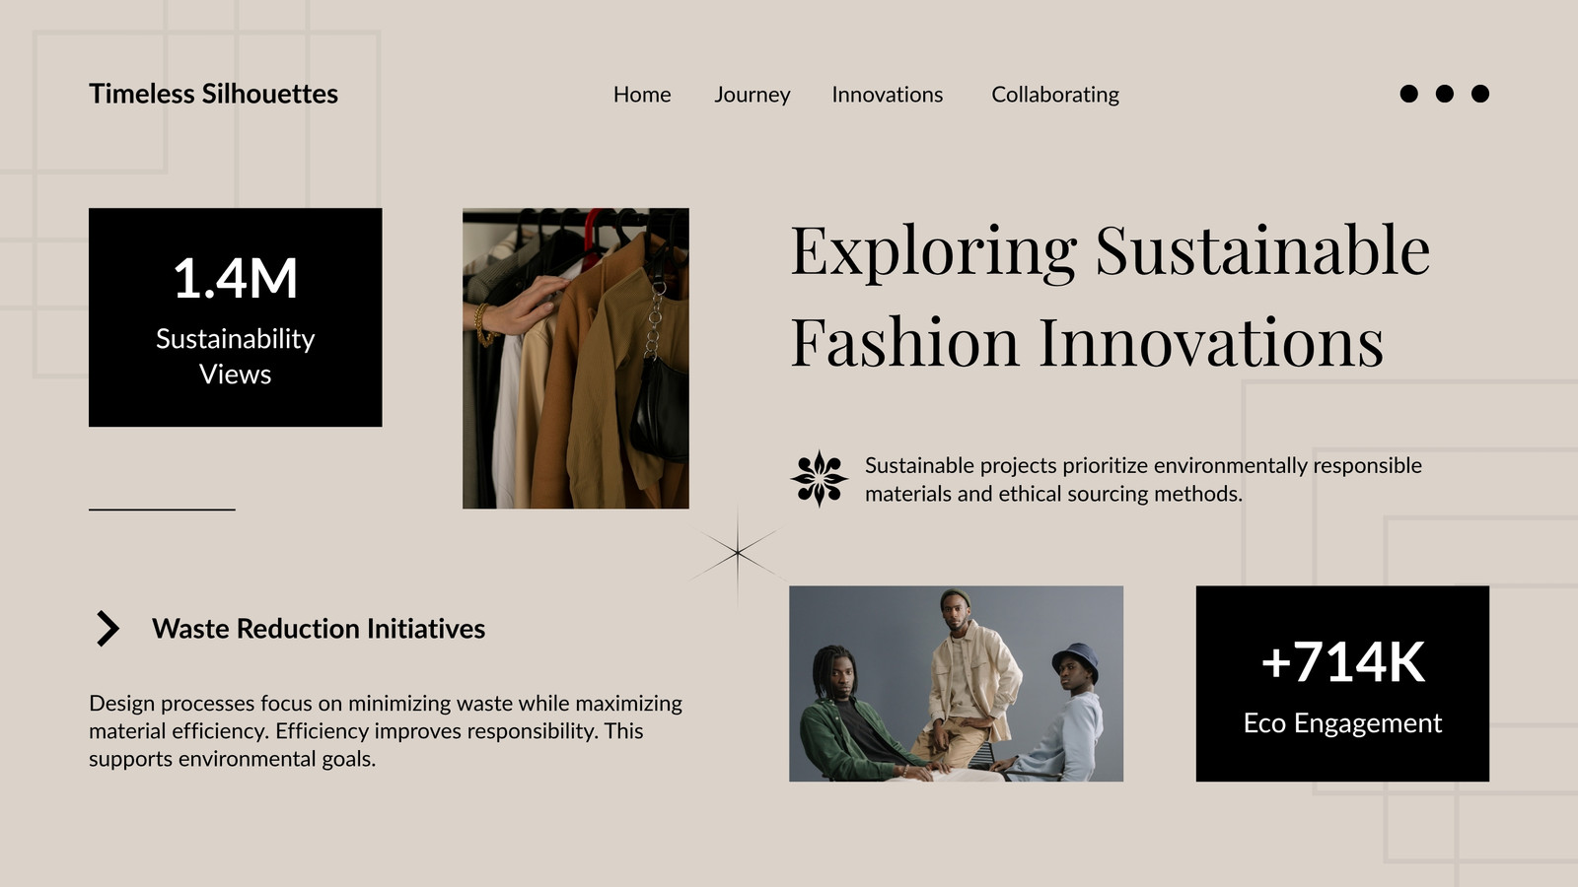The width and height of the screenshot is (1578, 887).
Task: Click the first black dot in top right
Action: 1409,94
